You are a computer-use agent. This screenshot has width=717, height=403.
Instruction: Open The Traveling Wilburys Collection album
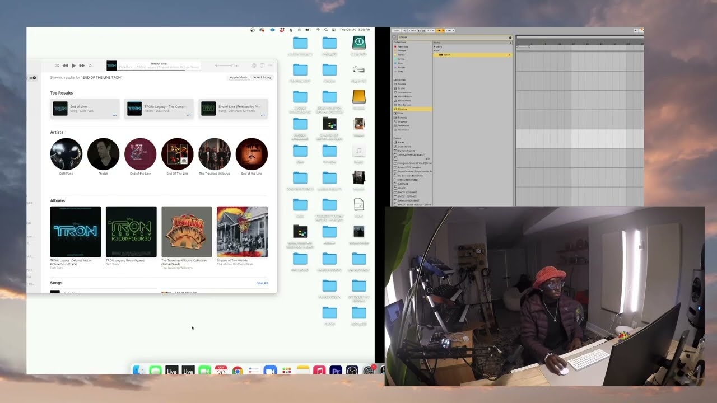point(187,232)
